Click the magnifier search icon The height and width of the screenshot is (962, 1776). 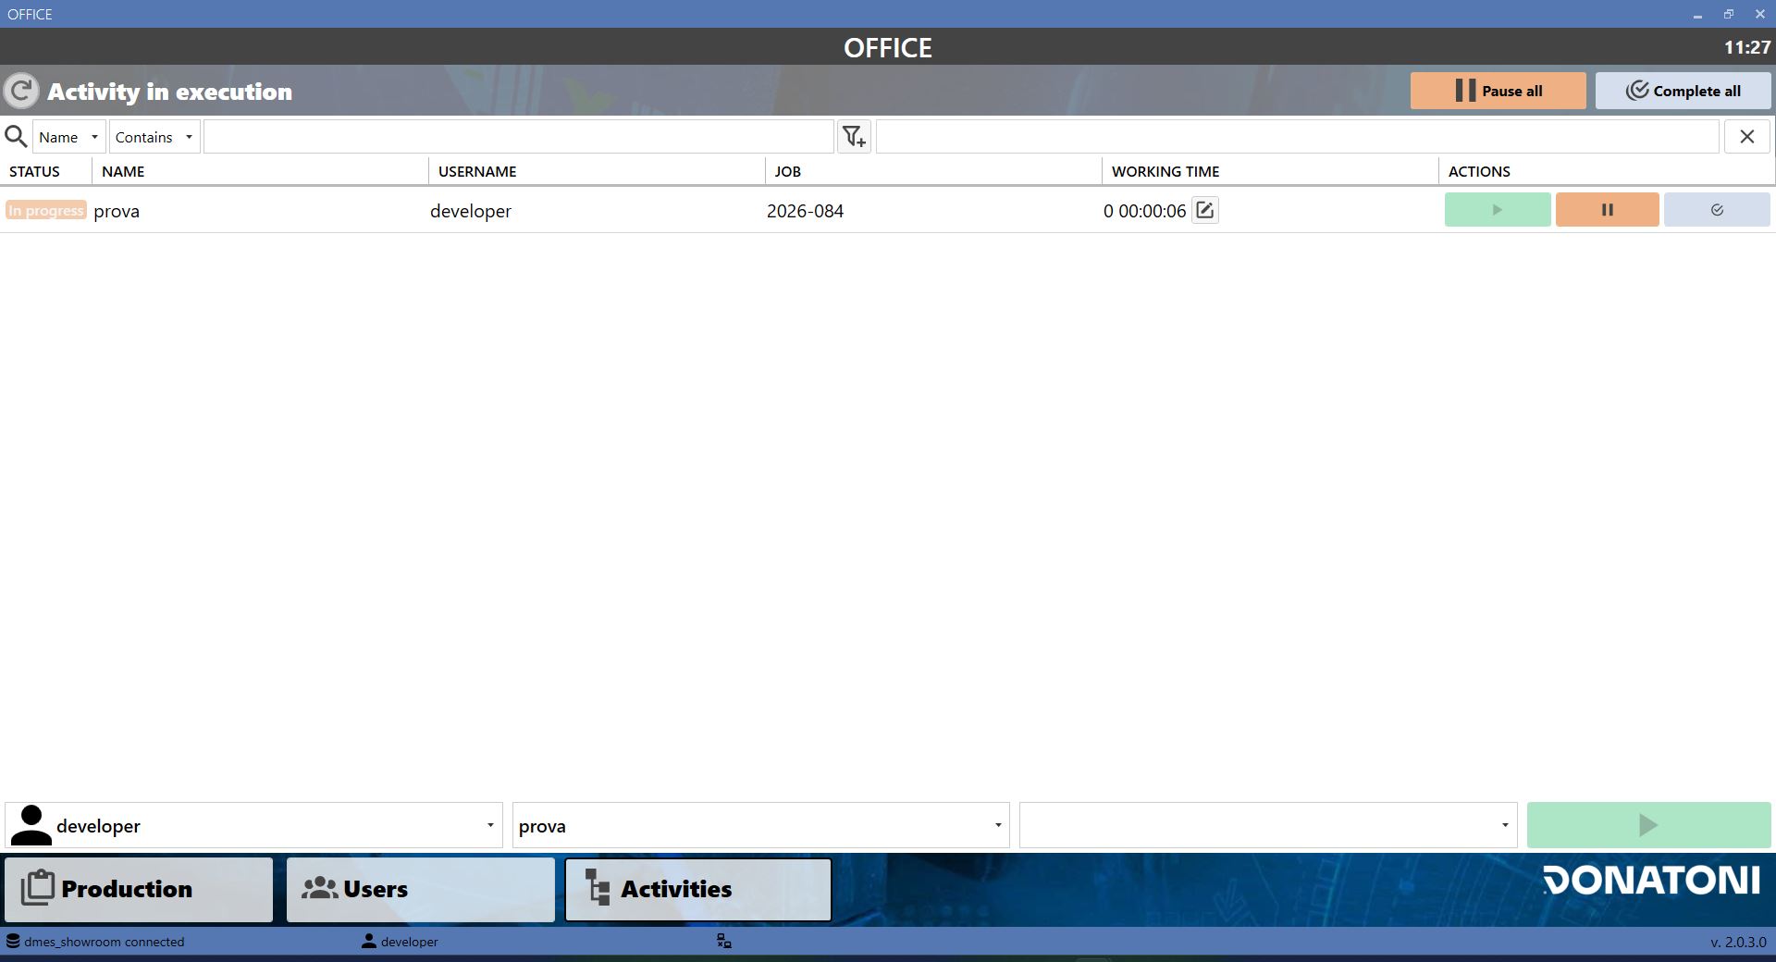16,137
